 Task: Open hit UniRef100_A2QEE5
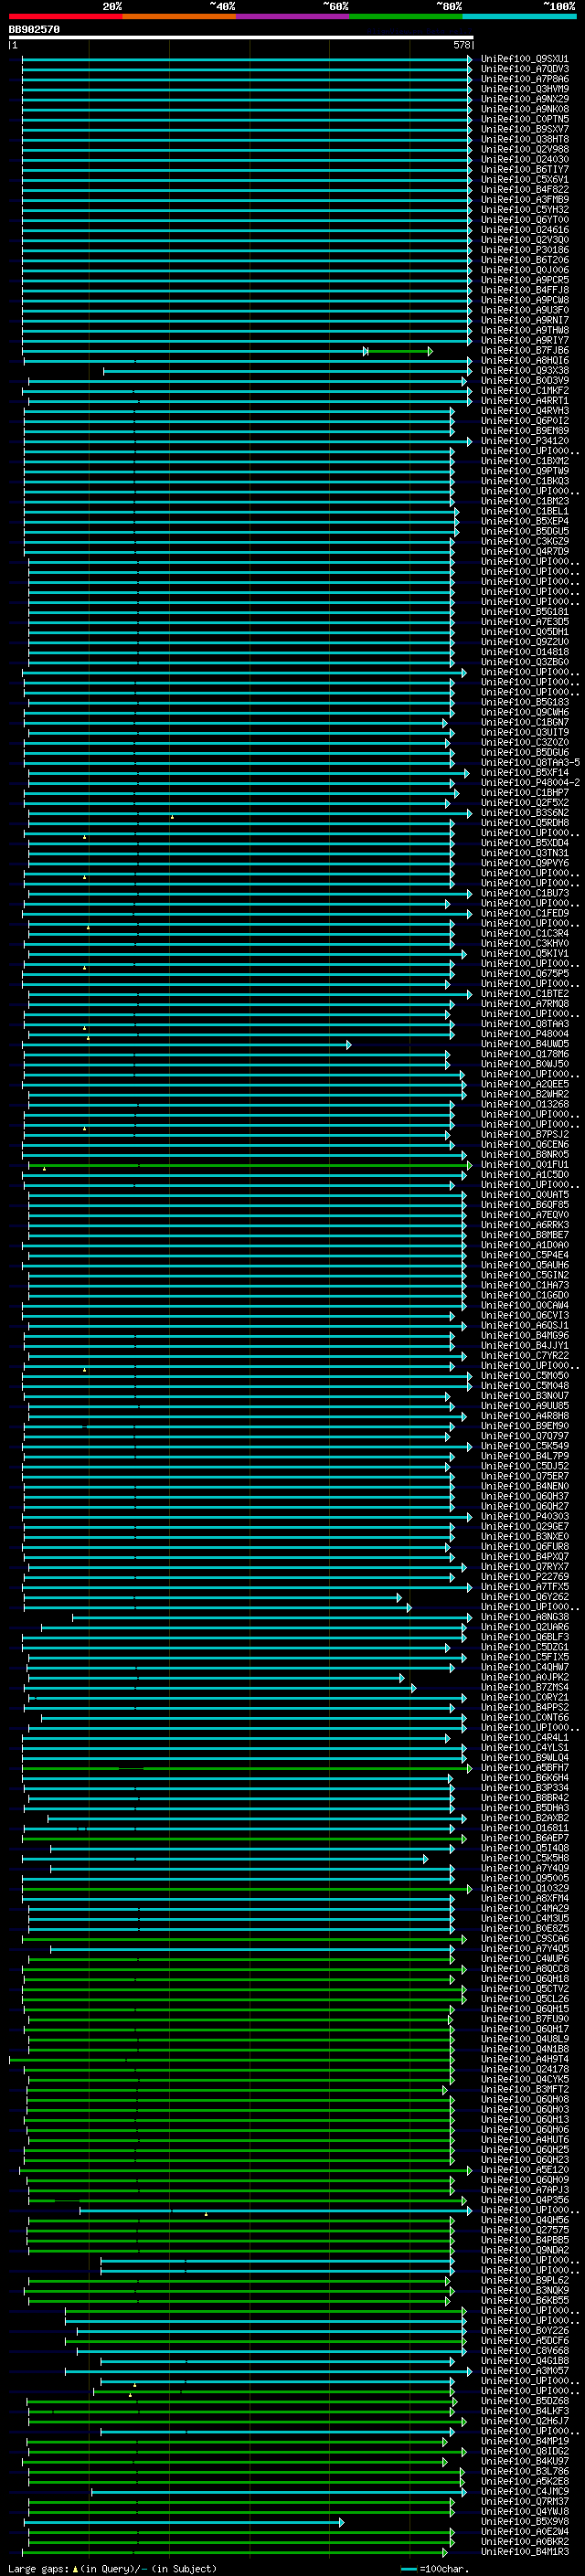coord(524,1084)
